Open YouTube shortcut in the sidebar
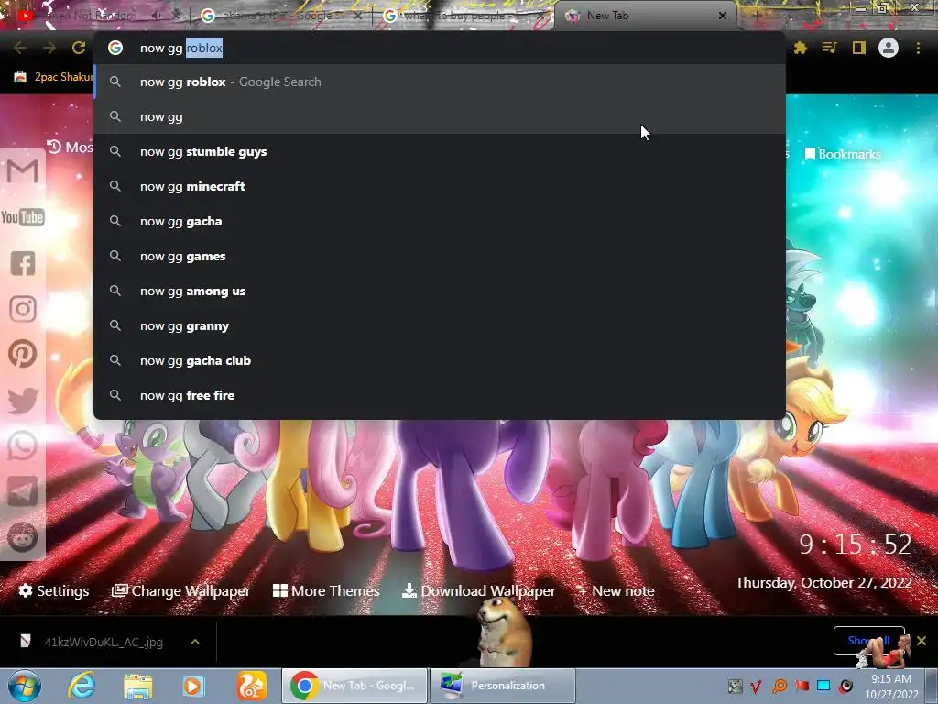The width and height of the screenshot is (938, 704). point(23,217)
